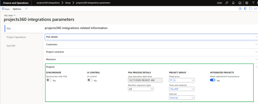
Task: Click the Options button
Action: pyautogui.click(x=17, y=9)
